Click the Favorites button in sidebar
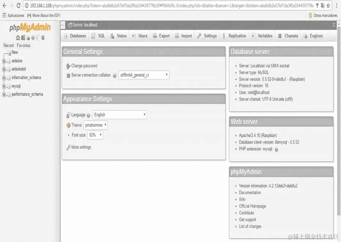This screenshot has width=341, height=242. point(23,46)
